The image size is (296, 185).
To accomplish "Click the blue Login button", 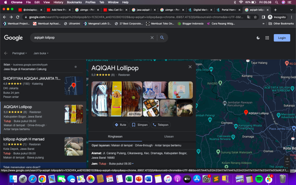I will pos(282,38).
